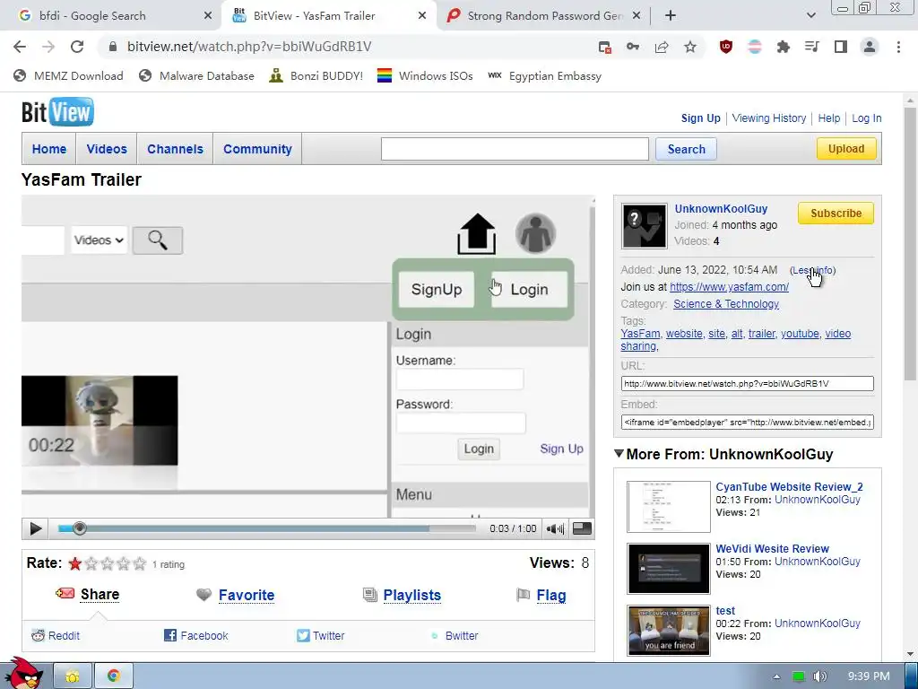Open the Videos nav tab
The height and width of the screenshot is (689, 918).
pos(107,149)
